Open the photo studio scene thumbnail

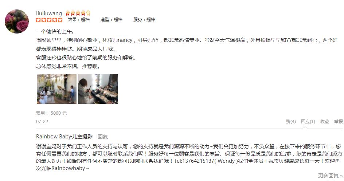pyautogui.click(x=56, y=89)
